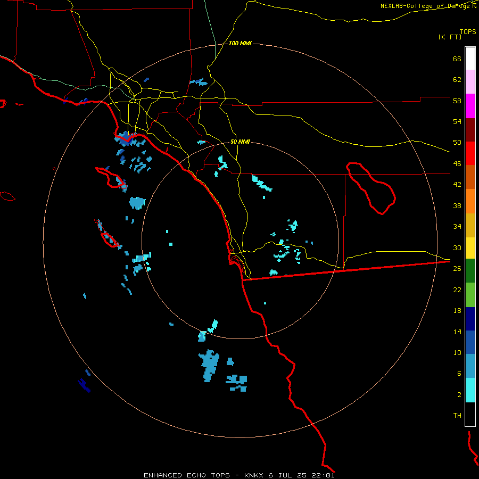
Task: Click the thin island outline below it
Action: tap(107, 234)
